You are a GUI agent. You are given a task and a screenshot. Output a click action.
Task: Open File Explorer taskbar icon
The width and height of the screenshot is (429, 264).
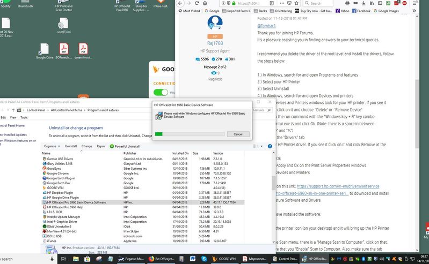coord(76,259)
